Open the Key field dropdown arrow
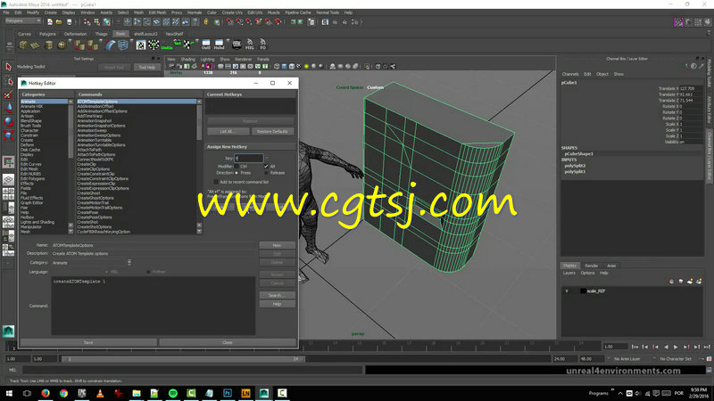 click(x=266, y=159)
